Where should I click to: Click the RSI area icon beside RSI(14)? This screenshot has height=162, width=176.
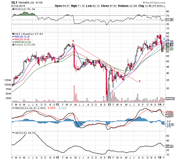coord(13,9)
